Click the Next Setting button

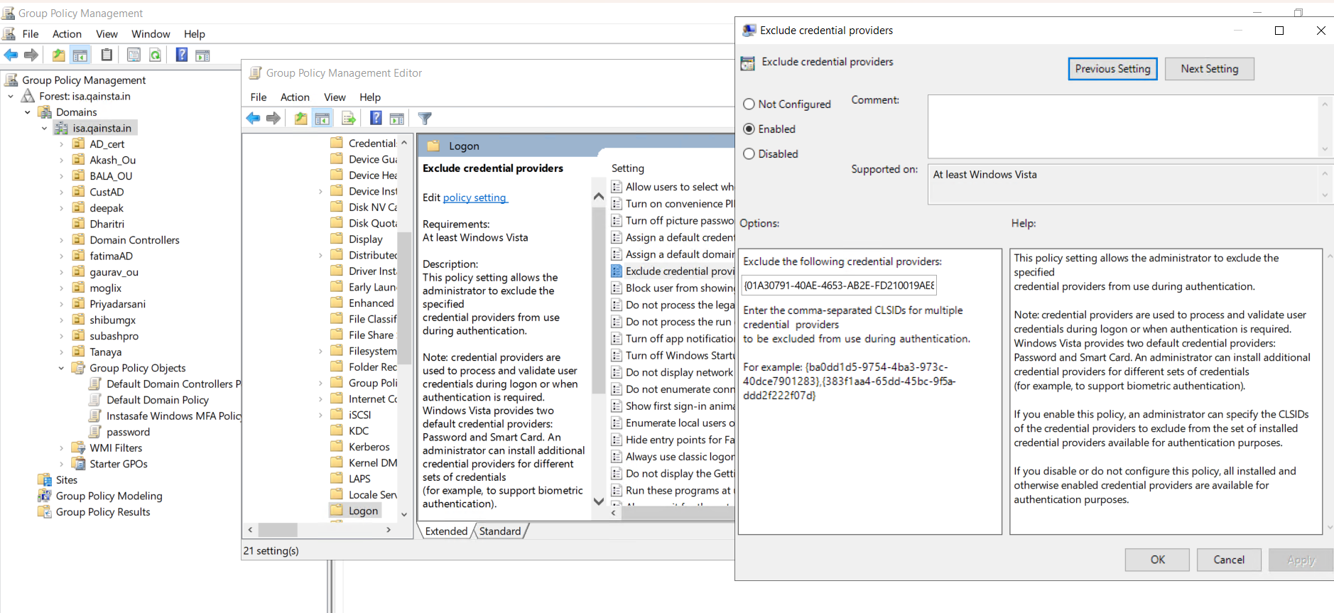click(x=1209, y=69)
